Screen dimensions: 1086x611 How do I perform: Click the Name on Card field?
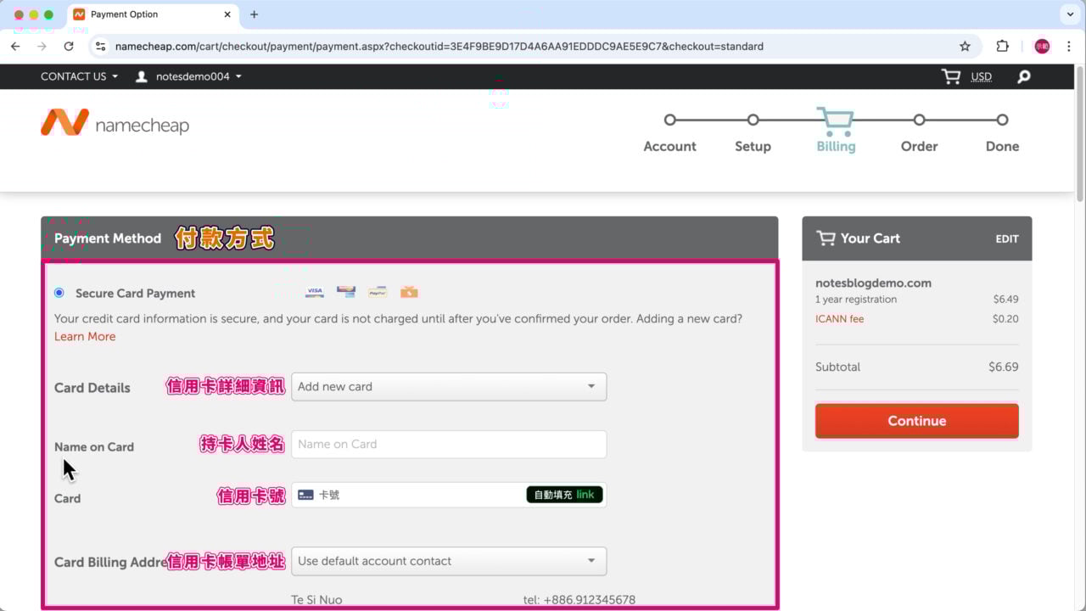pyautogui.click(x=448, y=444)
